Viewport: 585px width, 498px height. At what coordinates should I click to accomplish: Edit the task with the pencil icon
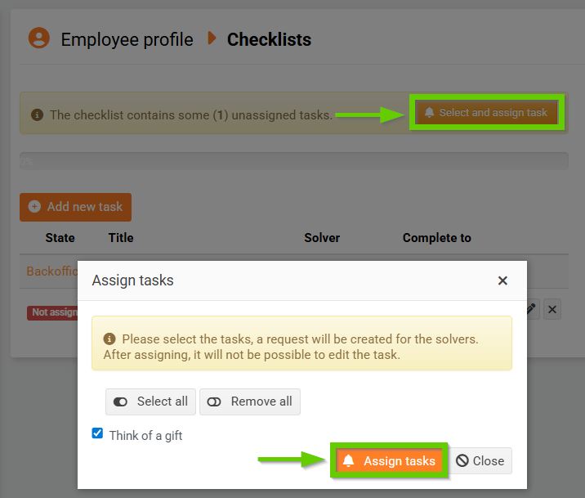(x=531, y=309)
